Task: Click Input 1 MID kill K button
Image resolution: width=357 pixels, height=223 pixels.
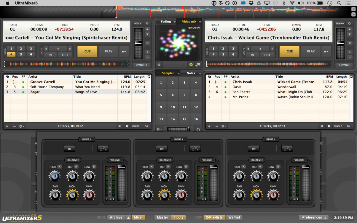Action: click(x=76, y=167)
